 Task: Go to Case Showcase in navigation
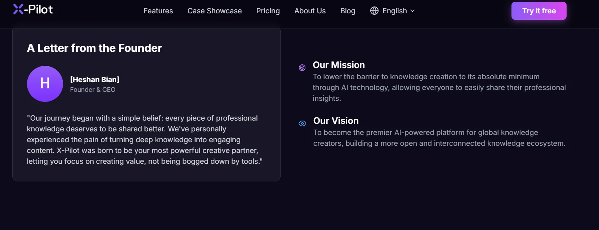[x=214, y=11]
